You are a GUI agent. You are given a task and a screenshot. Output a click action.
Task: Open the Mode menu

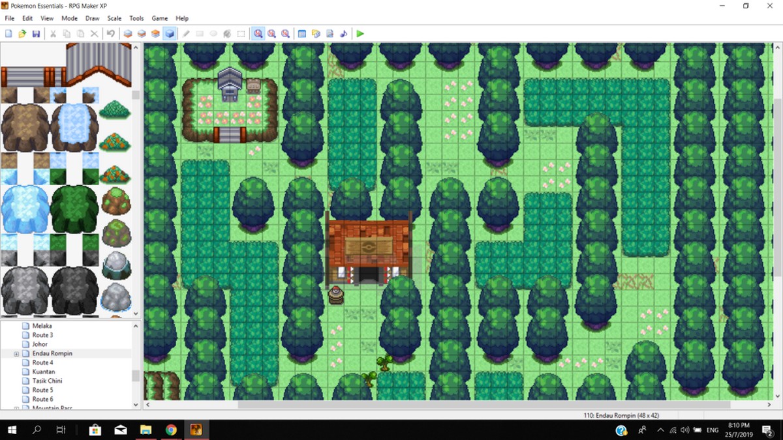(x=69, y=18)
